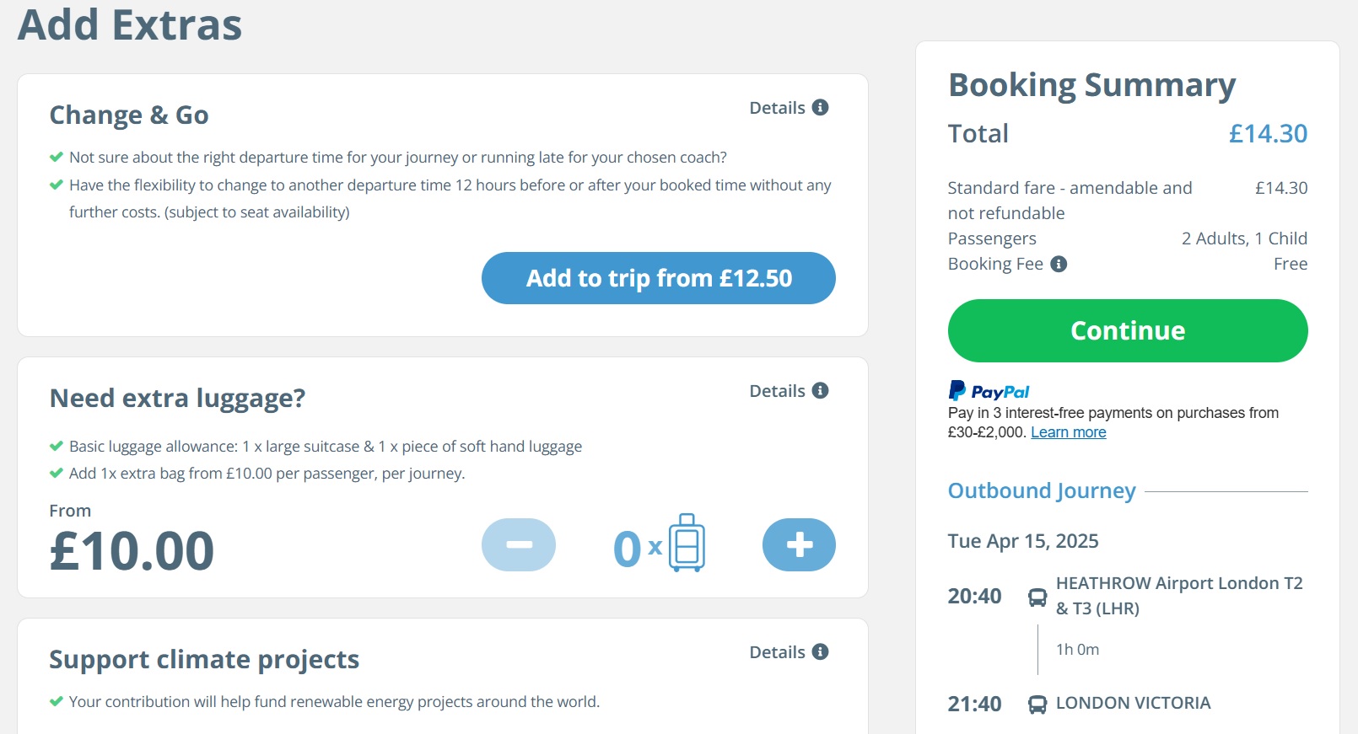This screenshot has height=734, width=1358.
Task: Click the climate projects details info icon
Action: (x=820, y=652)
